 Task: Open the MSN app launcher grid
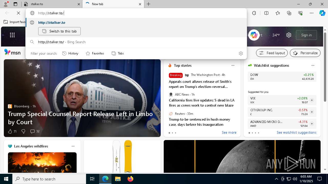12,35
